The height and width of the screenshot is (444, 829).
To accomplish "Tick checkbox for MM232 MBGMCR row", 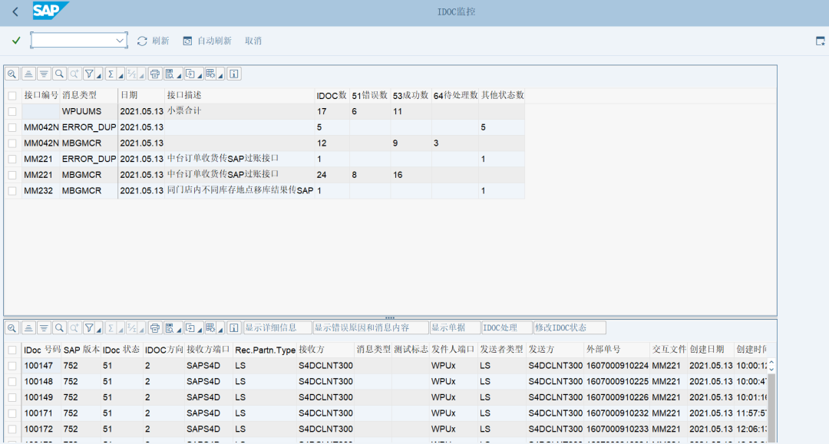I will (x=12, y=191).
